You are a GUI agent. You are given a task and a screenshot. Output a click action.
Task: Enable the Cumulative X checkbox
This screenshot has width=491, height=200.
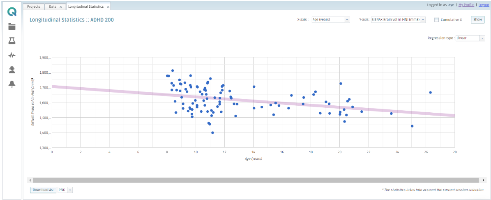pos(437,20)
